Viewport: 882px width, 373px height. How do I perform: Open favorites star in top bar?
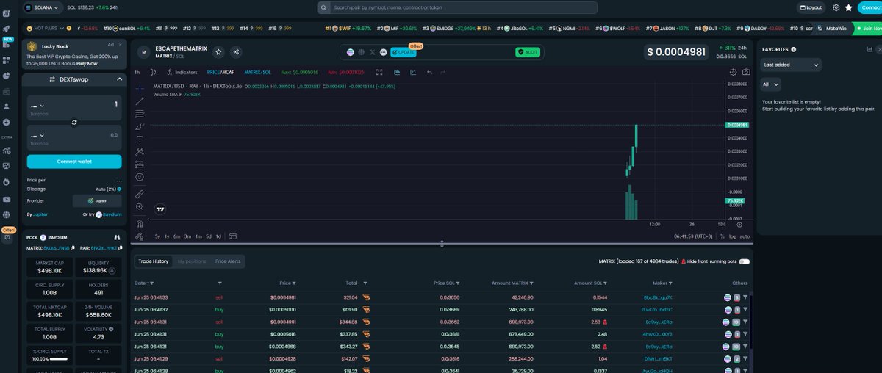[x=849, y=7]
